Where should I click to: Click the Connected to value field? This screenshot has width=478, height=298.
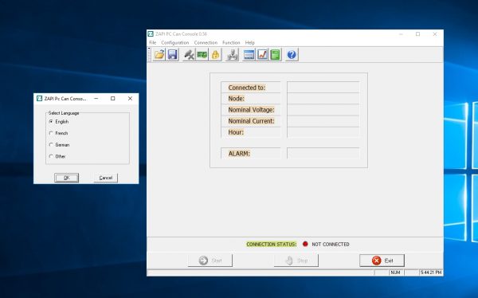pos(323,87)
